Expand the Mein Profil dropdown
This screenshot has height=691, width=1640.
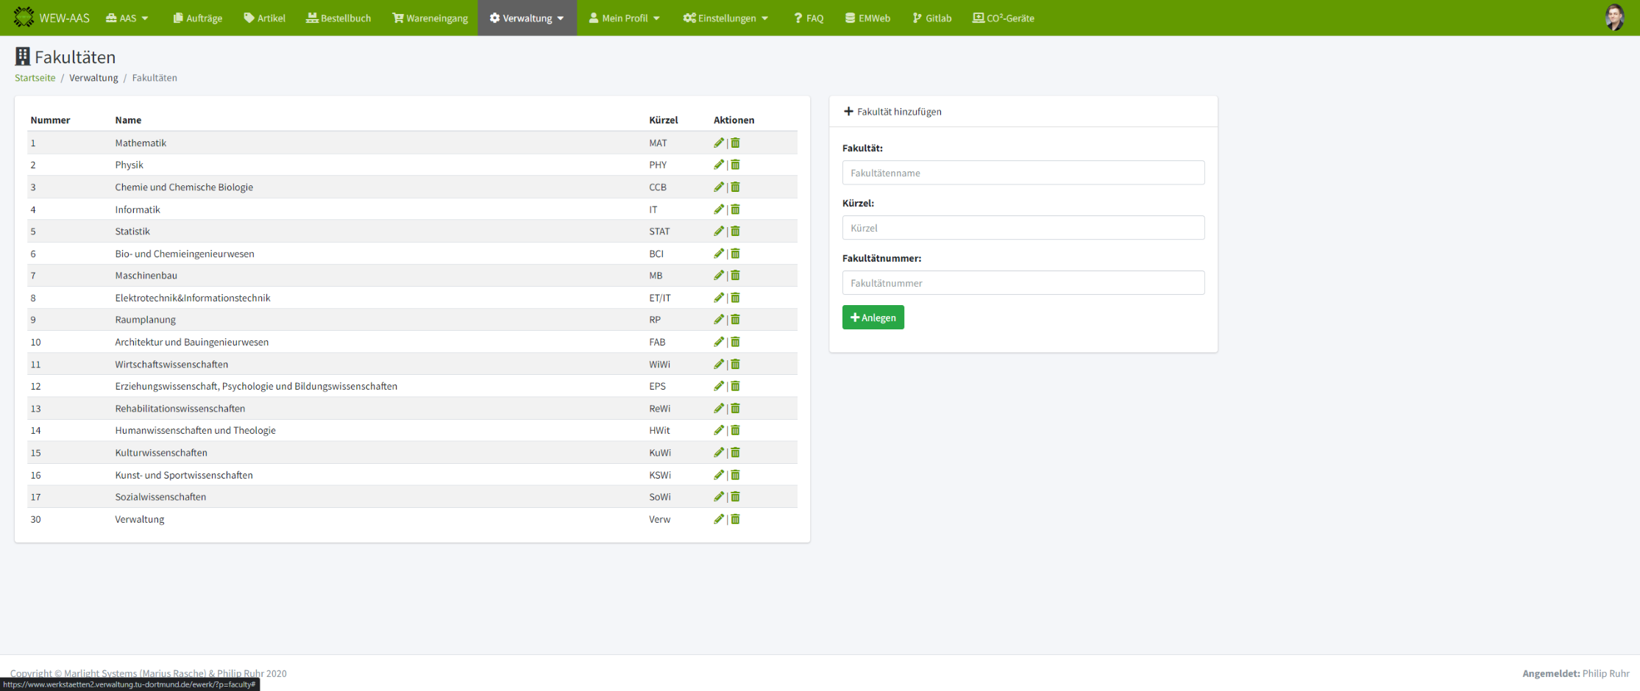click(x=624, y=18)
